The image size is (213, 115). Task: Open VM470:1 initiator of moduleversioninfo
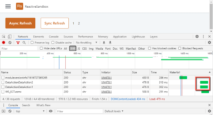pos(106,78)
